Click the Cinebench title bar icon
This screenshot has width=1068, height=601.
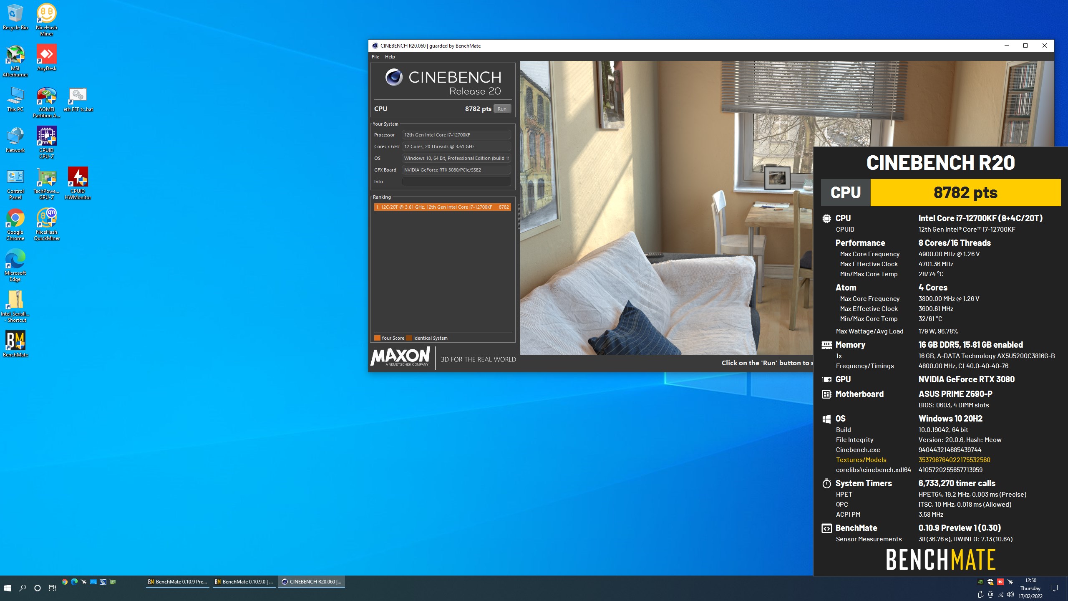375,46
